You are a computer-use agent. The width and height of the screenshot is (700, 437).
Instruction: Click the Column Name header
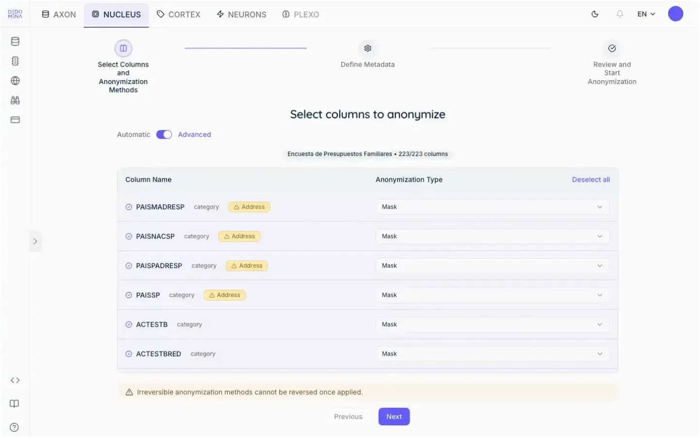click(149, 180)
